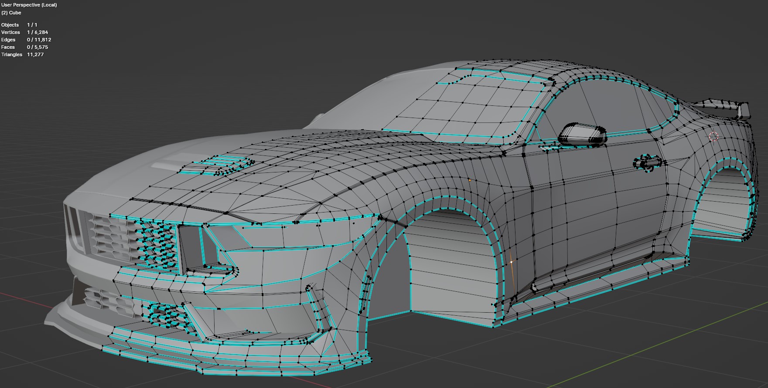Click the red-white 3D cursor on rear fender
The height and width of the screenshot is (388, 768).
pos(713,137)
